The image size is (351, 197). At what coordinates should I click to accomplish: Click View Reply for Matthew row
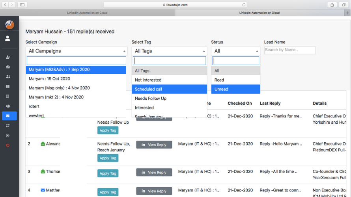click(154, 191)
